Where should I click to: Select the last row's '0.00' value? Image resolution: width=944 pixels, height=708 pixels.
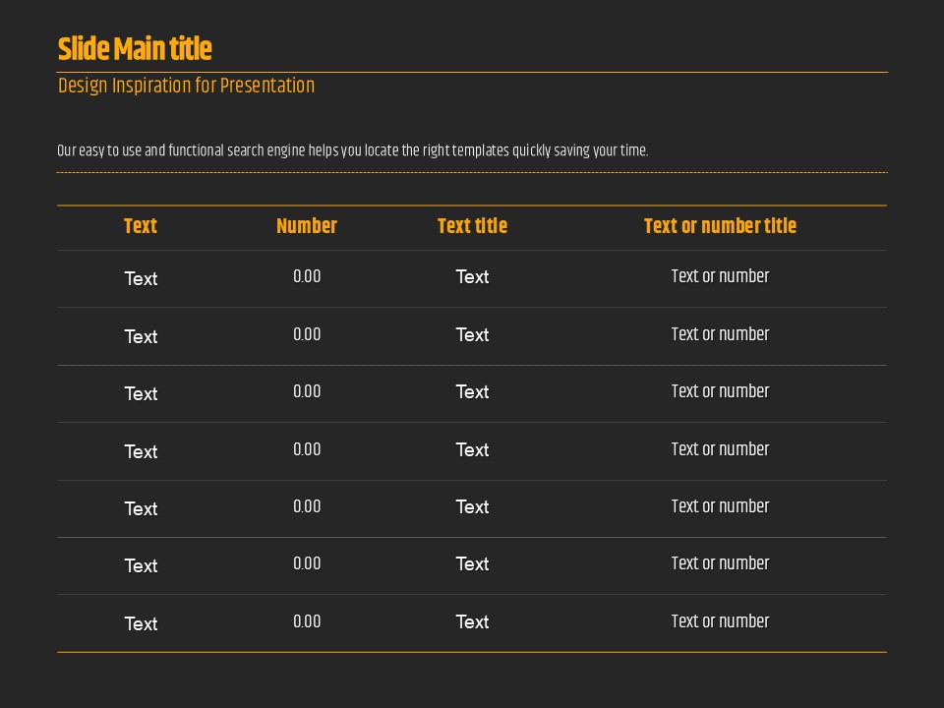[x=307, y=621]
